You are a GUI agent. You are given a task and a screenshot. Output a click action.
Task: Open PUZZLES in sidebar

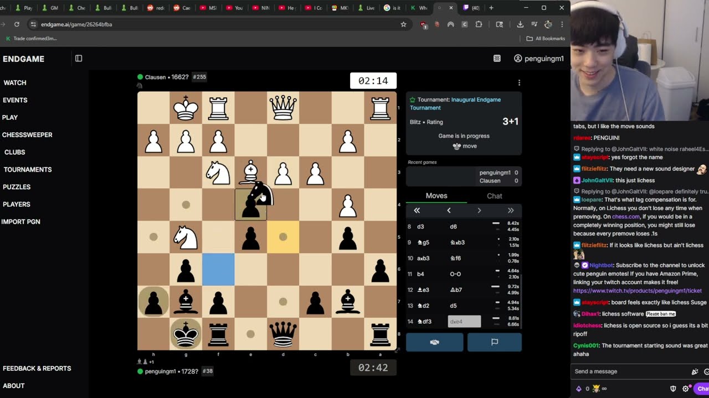click(17, 187)
